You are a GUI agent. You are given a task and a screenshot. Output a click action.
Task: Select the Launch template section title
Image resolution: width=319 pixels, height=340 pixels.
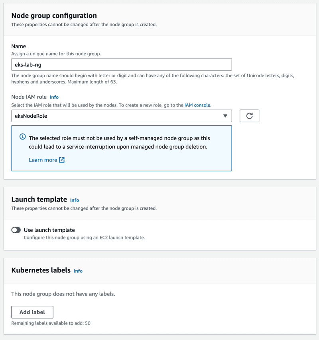(x=39, y=199)
